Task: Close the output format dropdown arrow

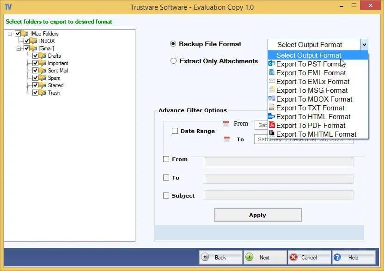Action: tap(364, 45)
